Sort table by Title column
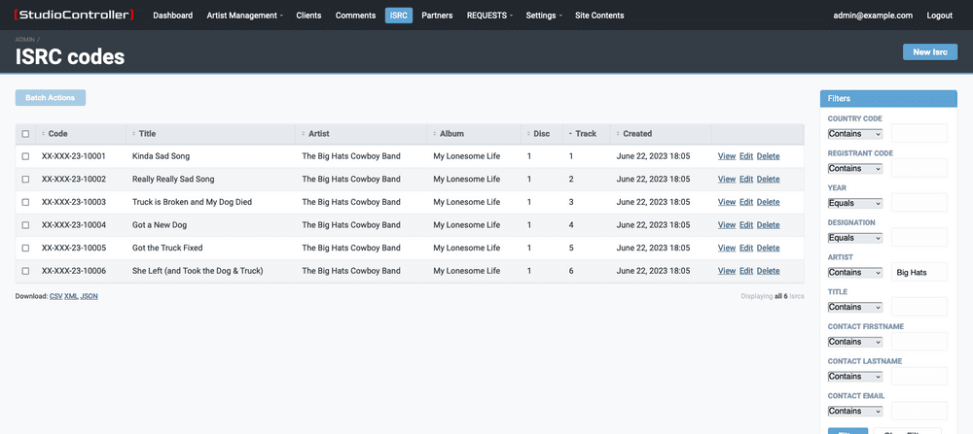The image size is (973, 434). tap(147, 134)
